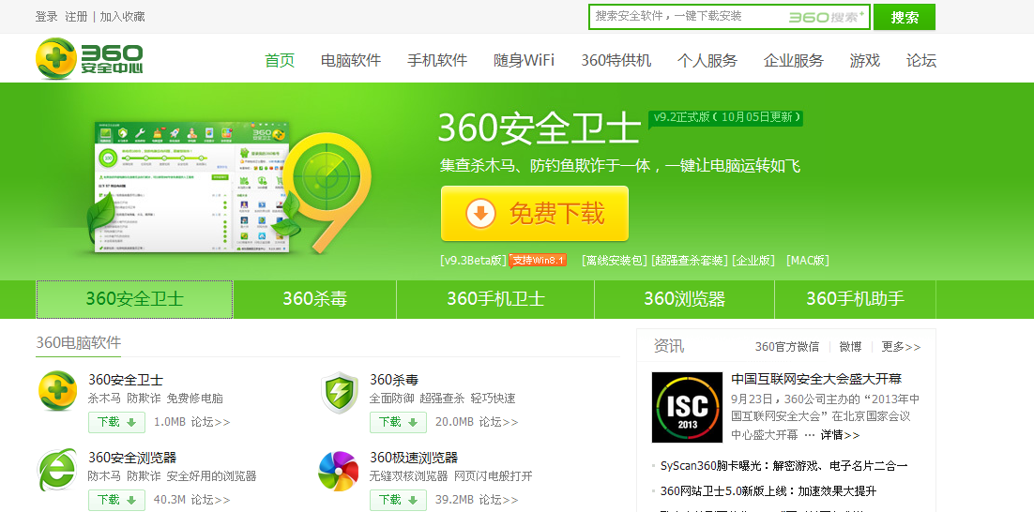Select the 360手机卫士 banner tab
This screenshot has width=1034, height=512.
click(496, 299)
